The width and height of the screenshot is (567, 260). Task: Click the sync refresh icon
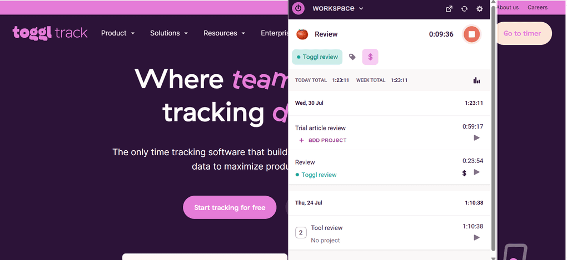[464, 9]
